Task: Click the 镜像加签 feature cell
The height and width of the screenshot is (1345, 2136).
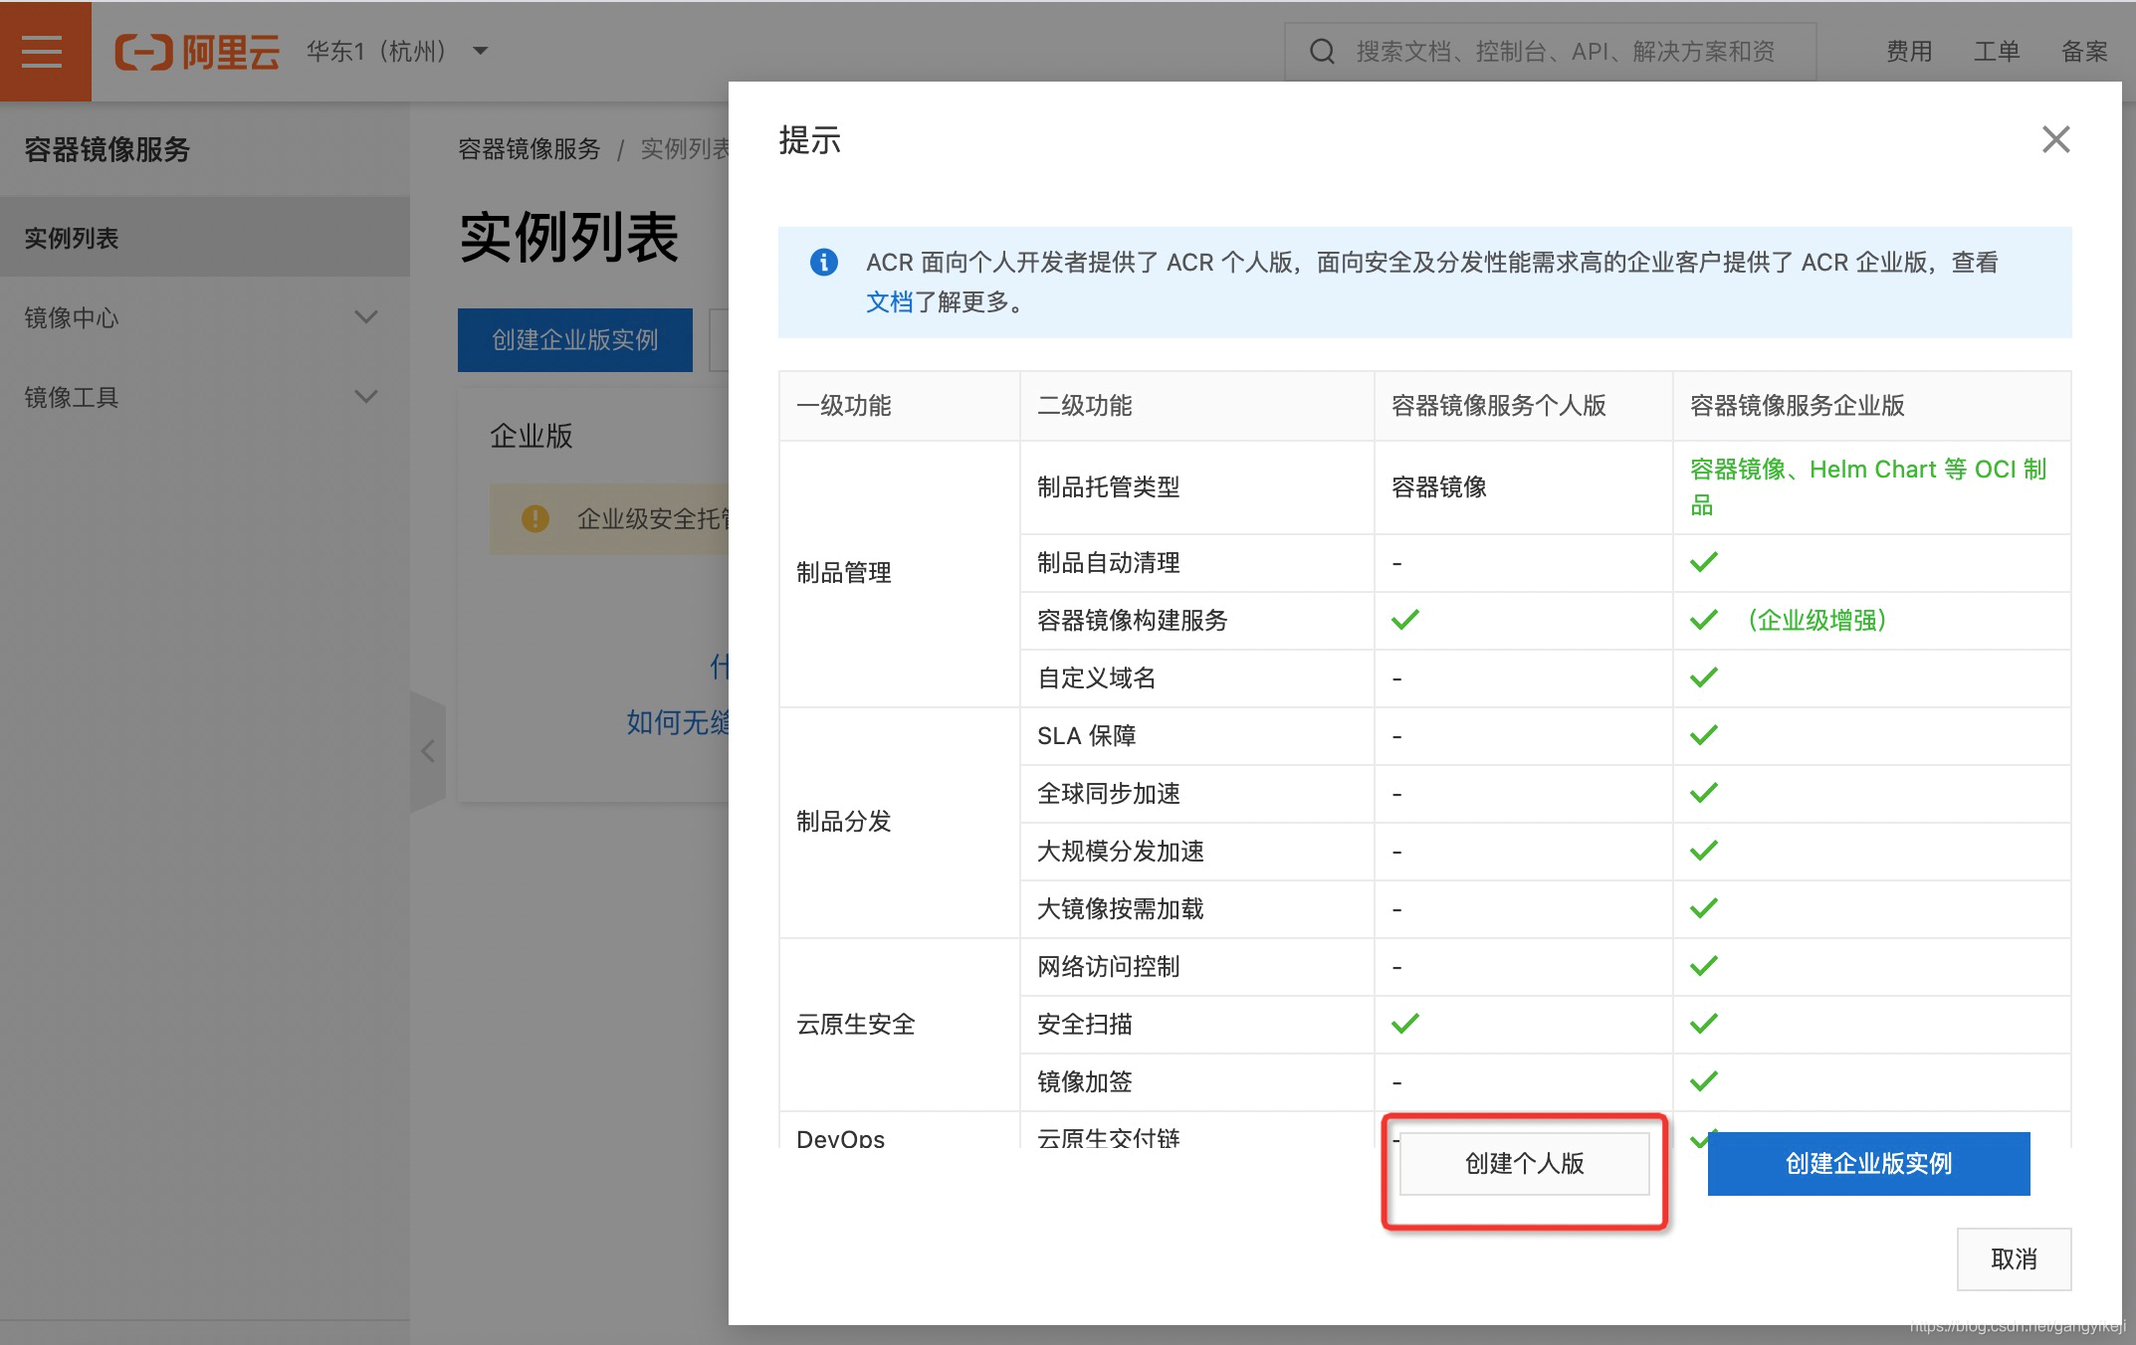Action: 1197,1082
